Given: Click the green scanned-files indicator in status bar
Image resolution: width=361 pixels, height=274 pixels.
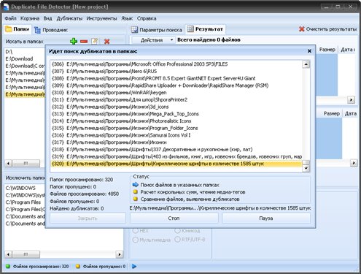Looking at the screenshot, I should (x=8, y=266).
